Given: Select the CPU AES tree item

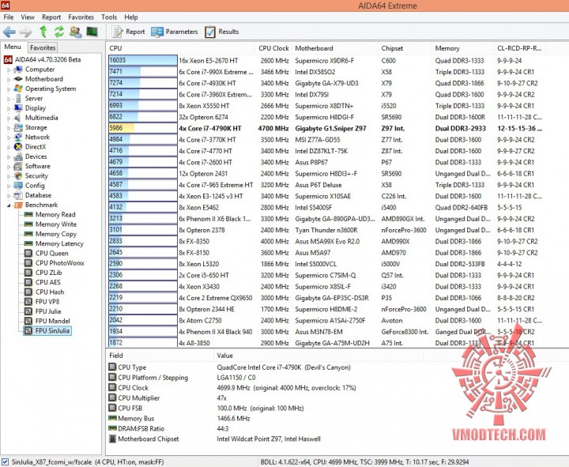Looking at the screenshot, I should point(48,282).
